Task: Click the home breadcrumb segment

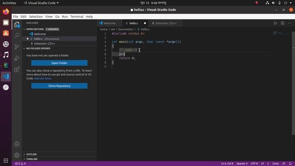Action: [x=104, y=29]
